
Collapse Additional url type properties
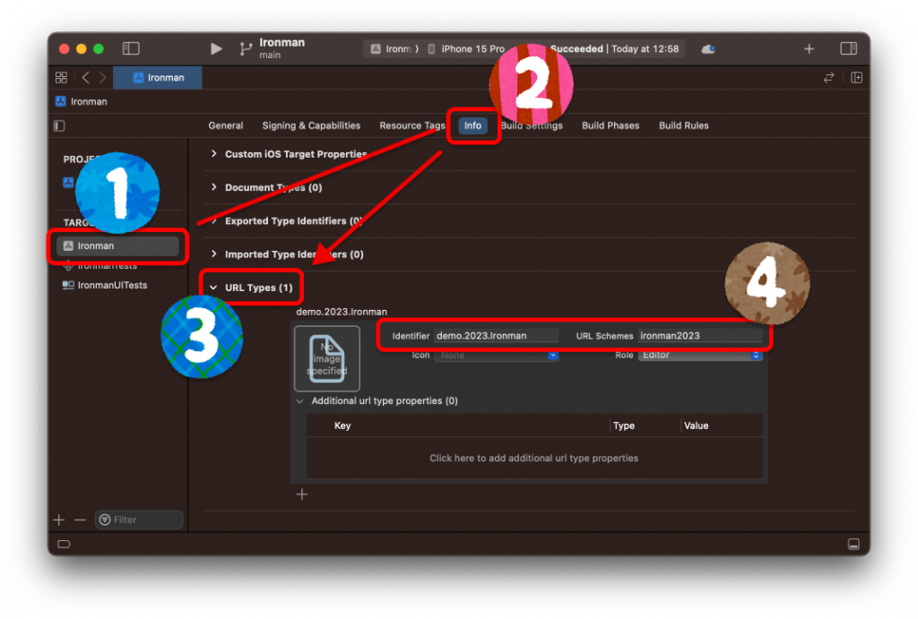pyautogui.click(x=299, y=400)
